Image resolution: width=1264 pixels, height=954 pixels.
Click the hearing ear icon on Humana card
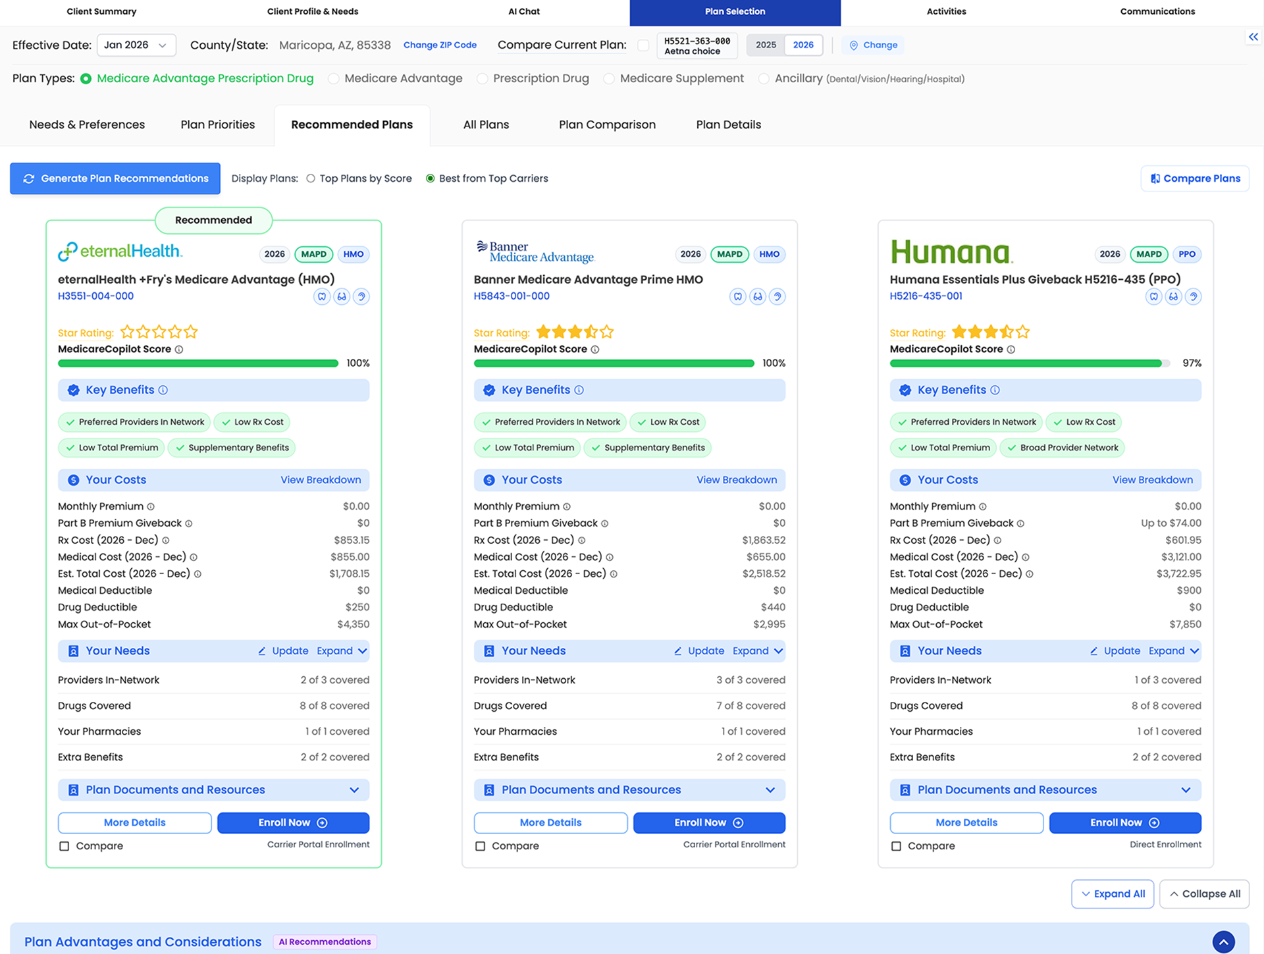click(x=1193, y=297)
